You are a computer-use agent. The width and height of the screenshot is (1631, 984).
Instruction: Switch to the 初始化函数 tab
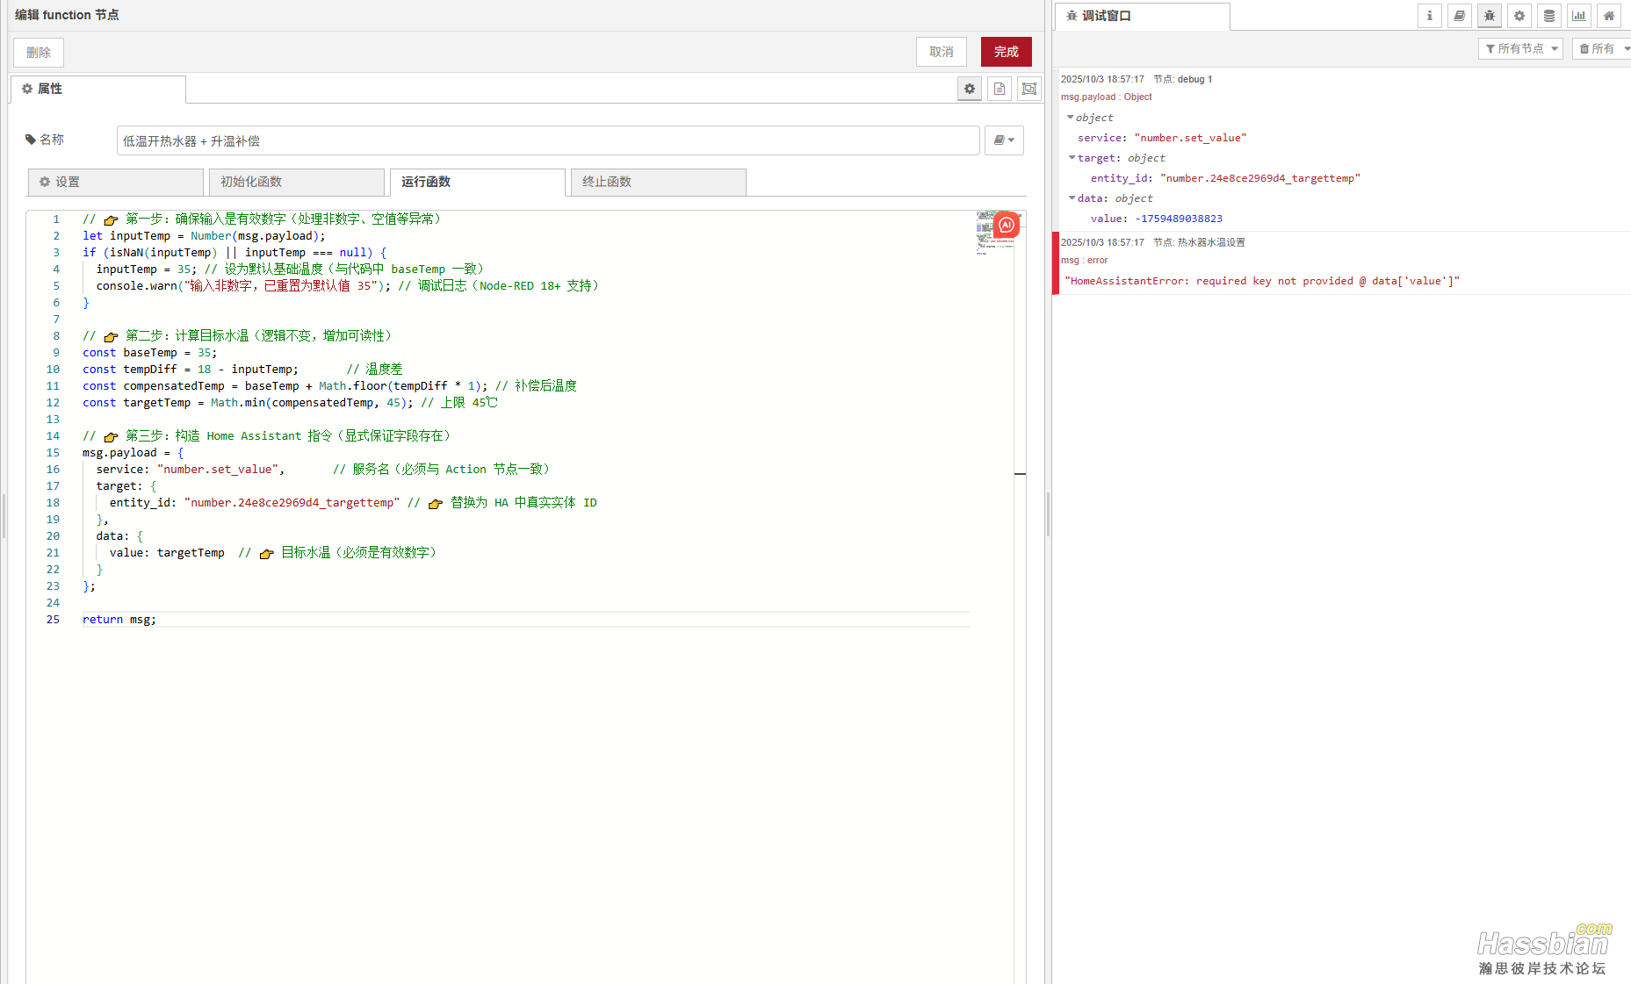pyautogui.click(x=295, y=182)
